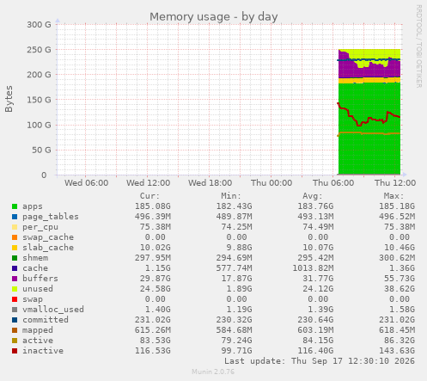
Task: Click the 'swap_cache' legend label
Action: tap(48, 237)
